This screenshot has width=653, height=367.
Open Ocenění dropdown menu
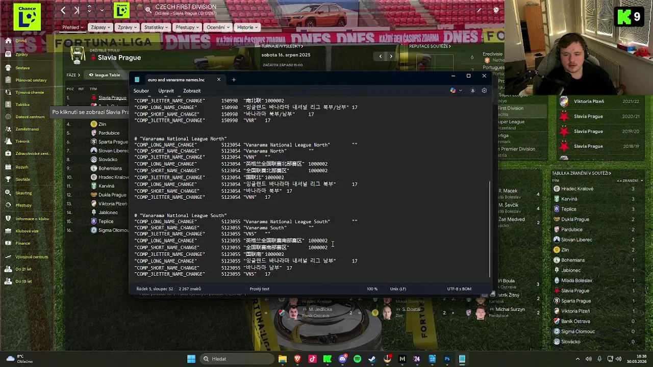(218, 27)
